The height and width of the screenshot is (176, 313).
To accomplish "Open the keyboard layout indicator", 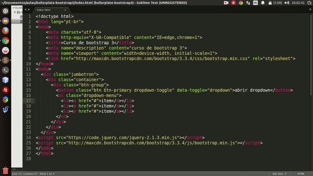I will pos(255,3).
